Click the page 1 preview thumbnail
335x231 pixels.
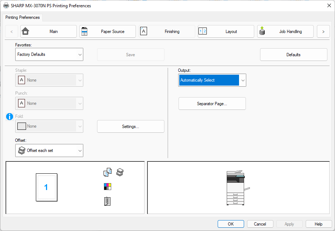click(x=46, y=187)
